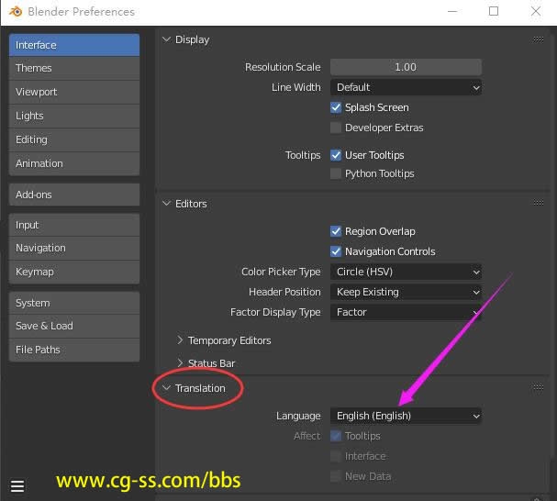This screenshot has height=501, width=557.
Task: Expand the Temporary Editors subpanel
Action: [228, 340]
